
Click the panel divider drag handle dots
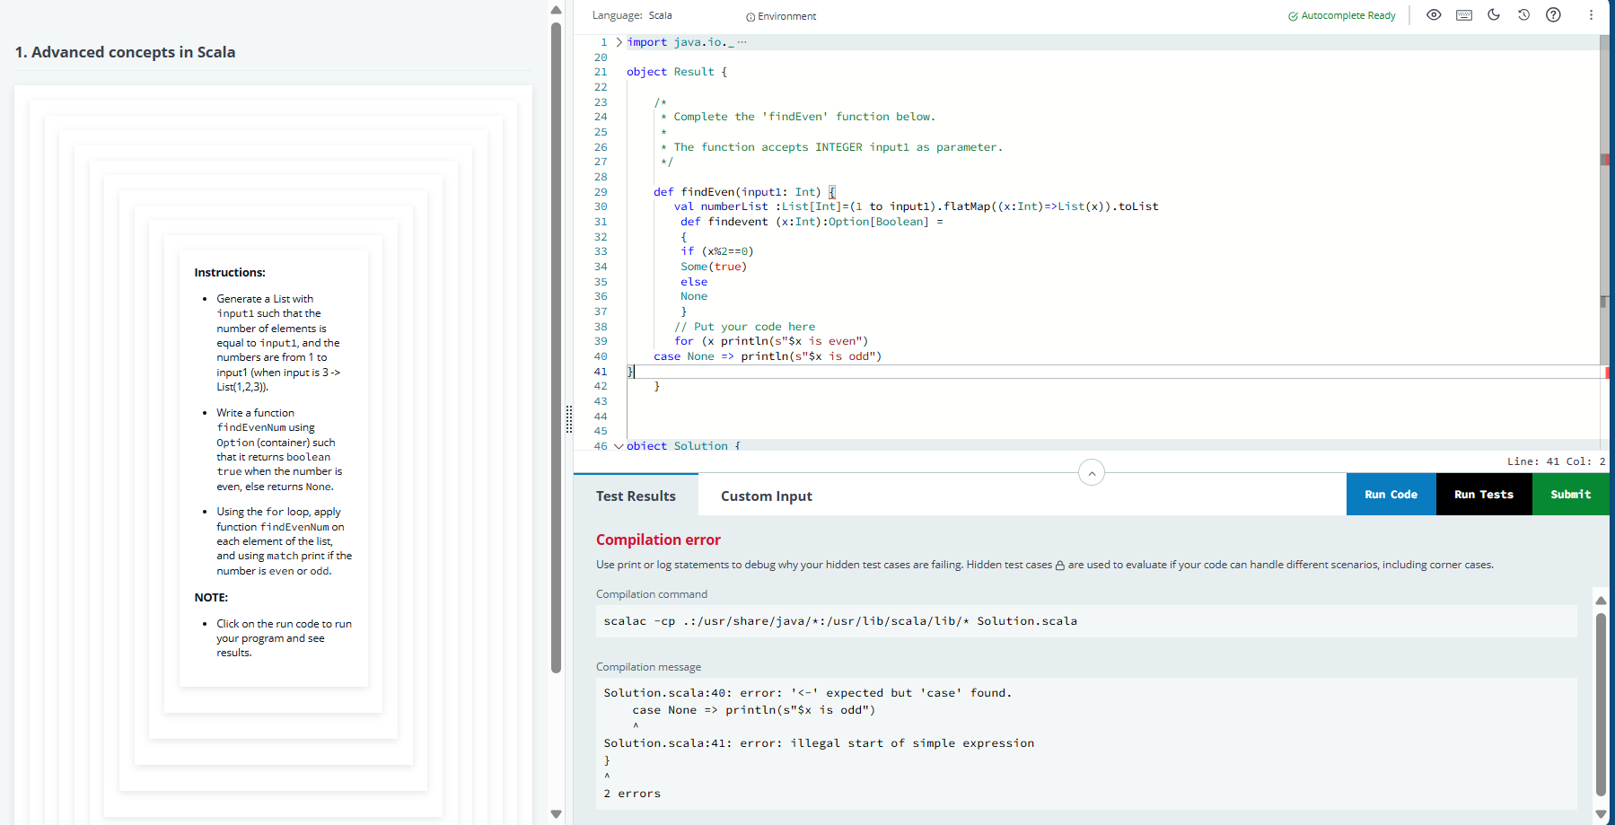(x=569, y=419)
